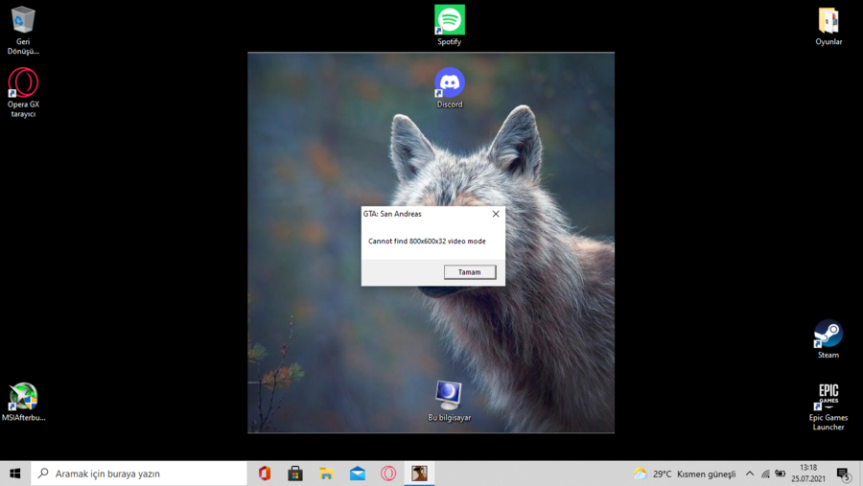The width and height of the screenshot is (863, 486).
Task: Select the Bu bilgisayar desktop icon
Action: coord(449,402)
